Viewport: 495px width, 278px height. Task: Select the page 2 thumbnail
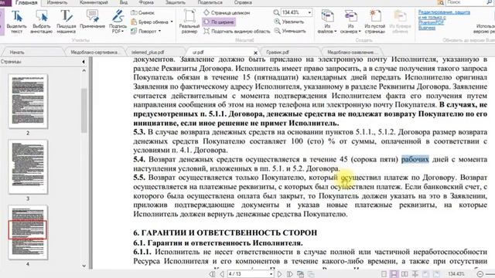point(28,101)
